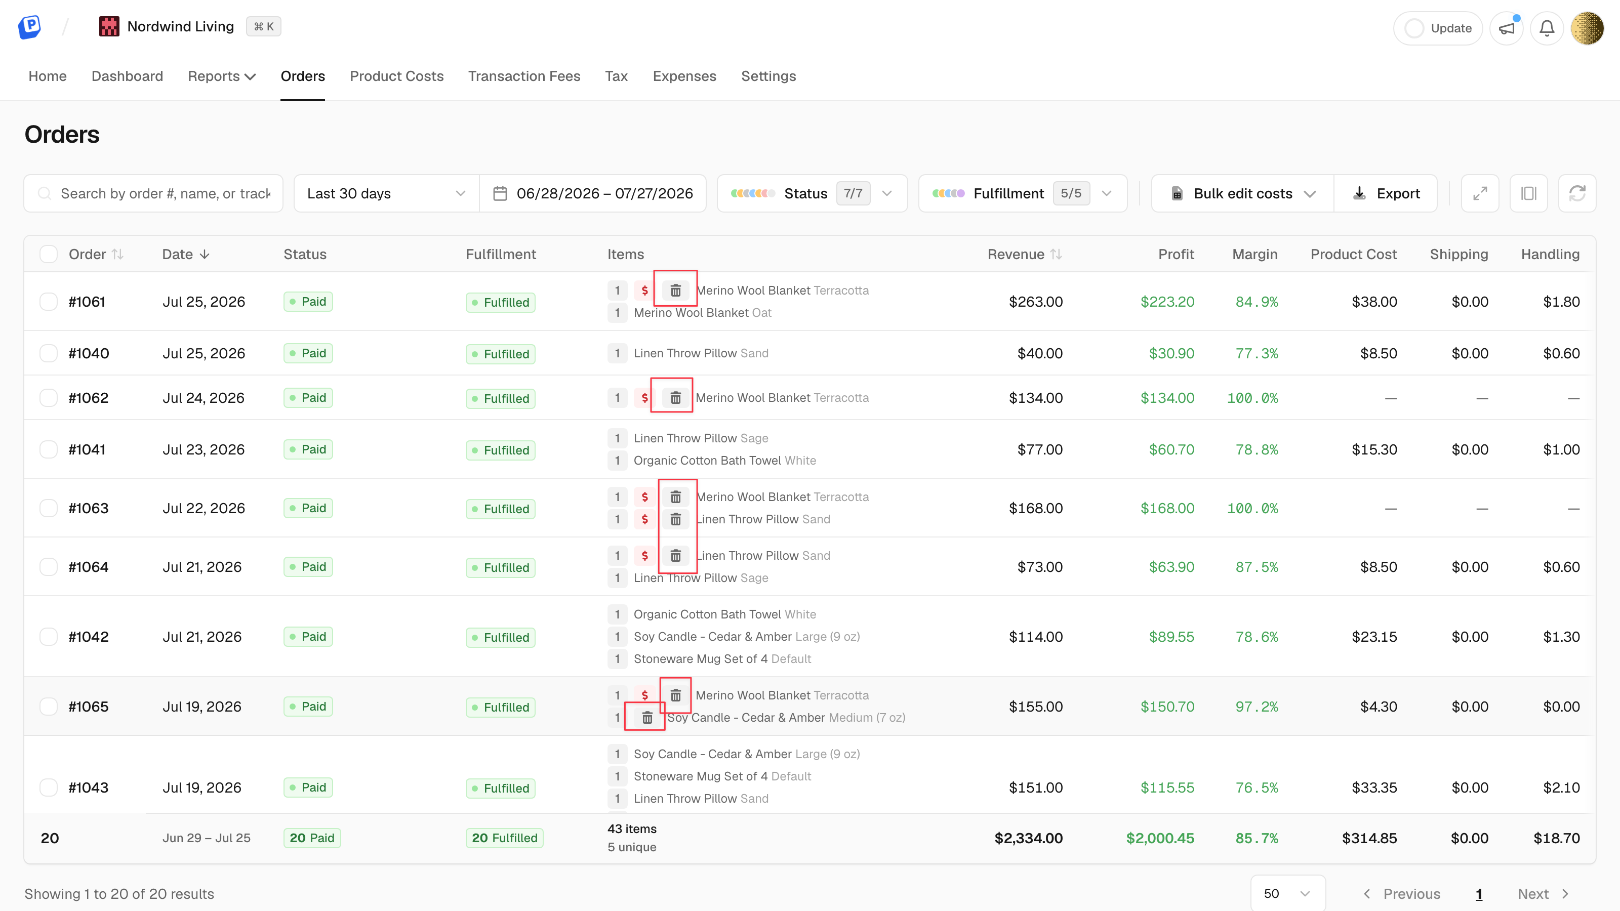The width and height of the screenshot is (1620, 911).
Task: Click the order search field
Action: (153, 194)
